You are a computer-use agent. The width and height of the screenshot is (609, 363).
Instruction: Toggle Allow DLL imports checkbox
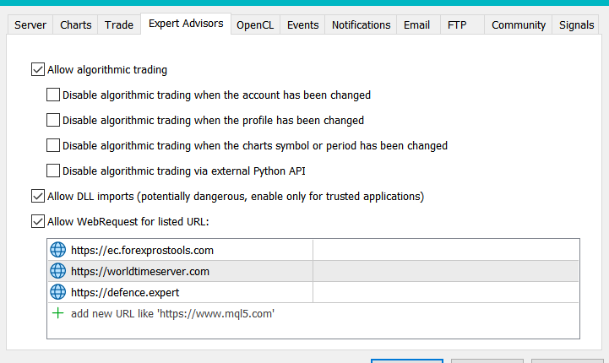(37, 196)
